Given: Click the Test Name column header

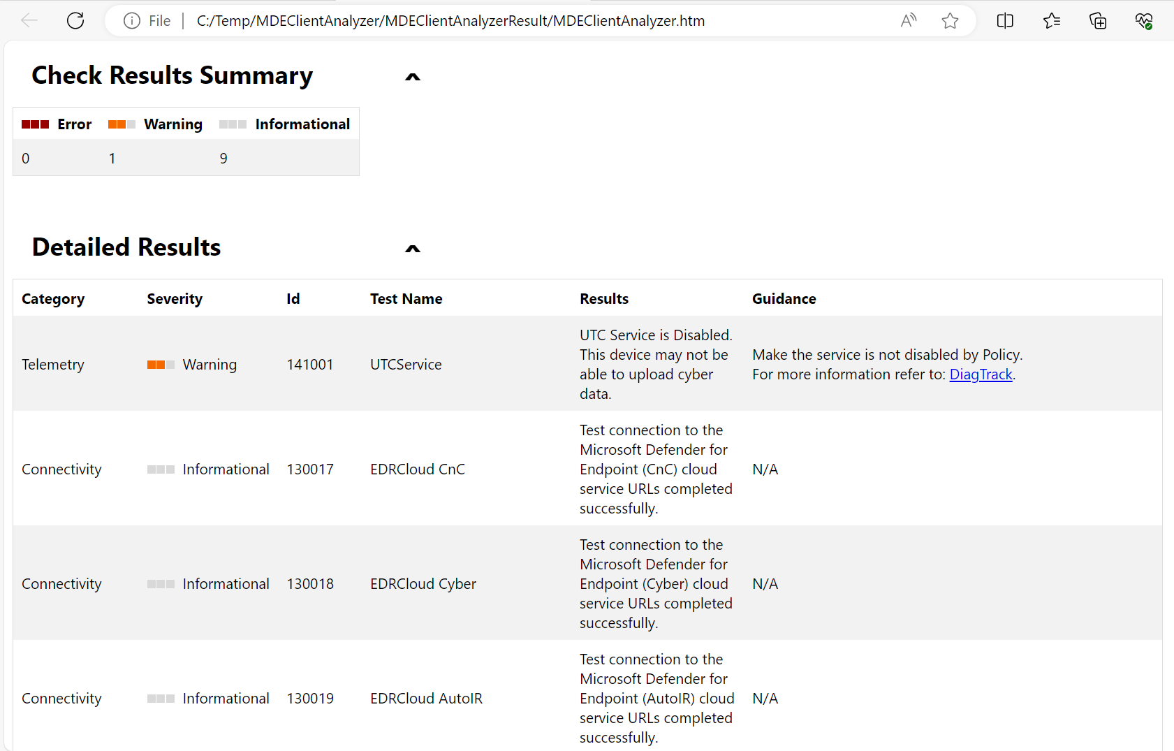Looking at the screenshot, I should [x=406, y=299].
